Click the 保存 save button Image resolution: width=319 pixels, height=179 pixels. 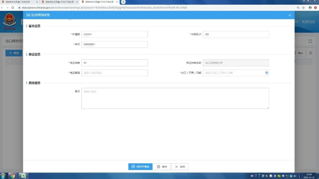(162, 167)
